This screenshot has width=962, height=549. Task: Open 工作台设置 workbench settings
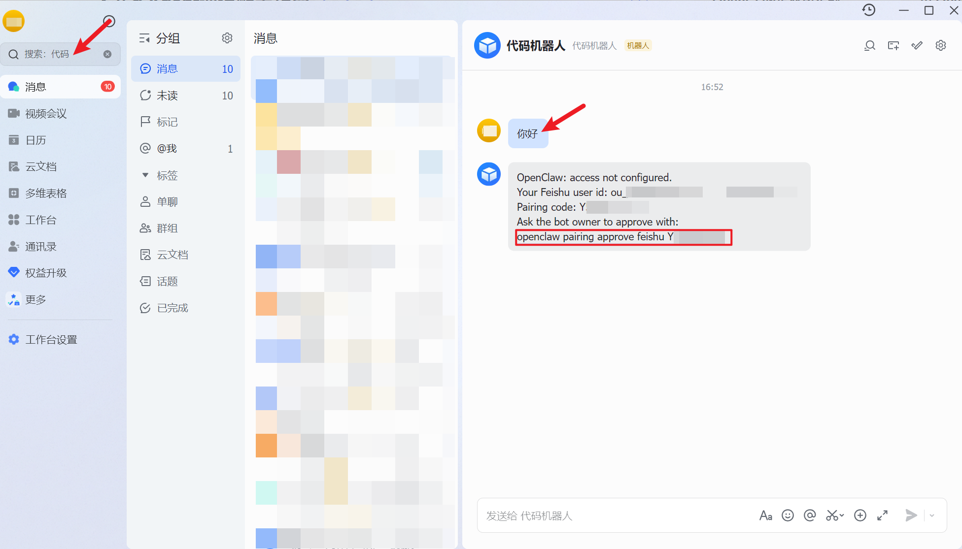[51, 340]
